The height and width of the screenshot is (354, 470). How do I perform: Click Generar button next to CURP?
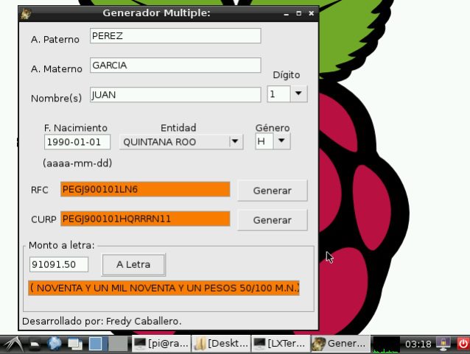pos(272,220)
